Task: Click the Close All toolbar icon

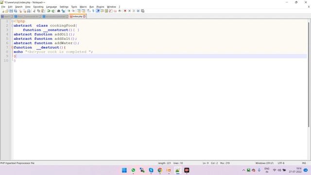Action: pos(24,11)
